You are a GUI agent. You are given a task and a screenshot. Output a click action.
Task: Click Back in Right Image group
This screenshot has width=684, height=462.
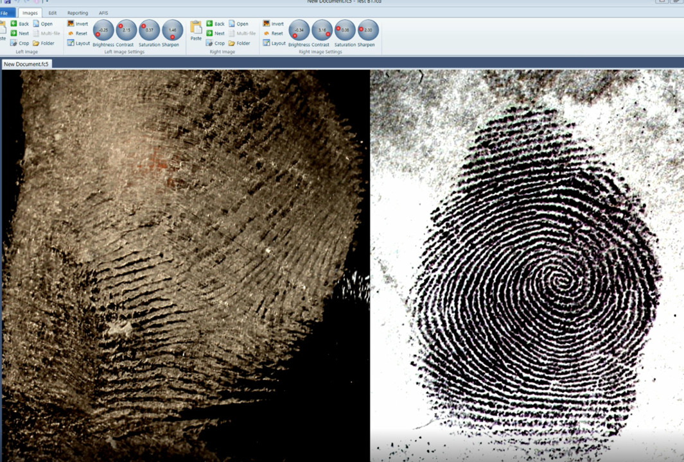click(216, 24)
